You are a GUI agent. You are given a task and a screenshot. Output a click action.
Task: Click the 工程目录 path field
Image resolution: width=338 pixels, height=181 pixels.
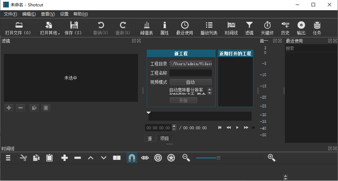[191, 64]
